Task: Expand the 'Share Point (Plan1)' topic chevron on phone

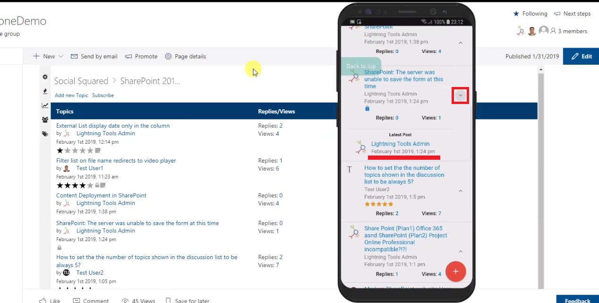Action: point(461,251)
